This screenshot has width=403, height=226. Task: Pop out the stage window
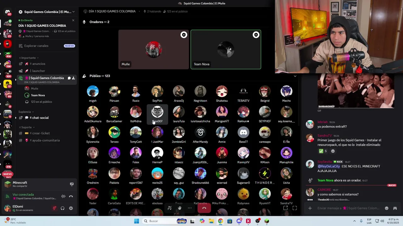286,208
